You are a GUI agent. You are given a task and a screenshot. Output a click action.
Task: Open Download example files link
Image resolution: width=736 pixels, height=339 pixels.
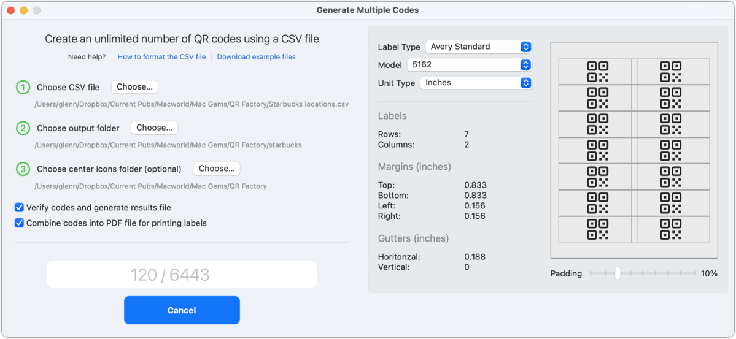pyautogui.click(x=257, y=57)
